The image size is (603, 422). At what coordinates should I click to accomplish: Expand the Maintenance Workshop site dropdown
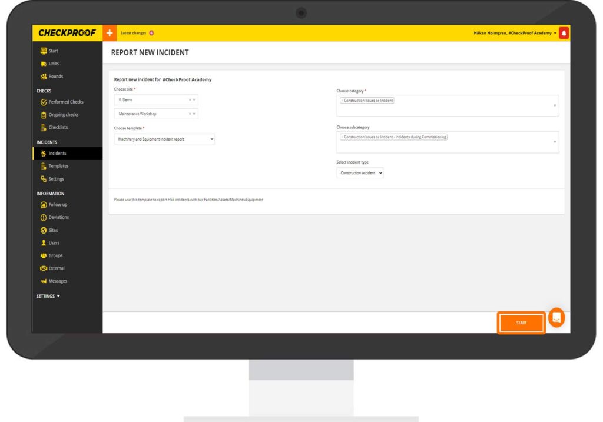pyautogui.click(x=156, y=114)
